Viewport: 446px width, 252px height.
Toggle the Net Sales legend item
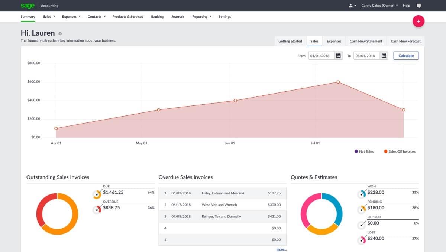[x=363, y=151]
